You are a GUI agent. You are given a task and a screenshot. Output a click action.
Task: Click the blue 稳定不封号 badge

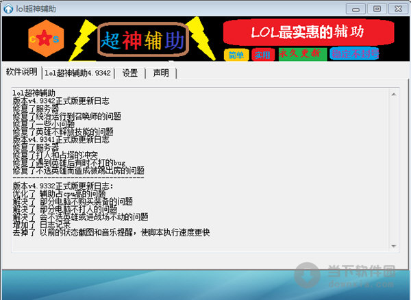pos(354,54)
